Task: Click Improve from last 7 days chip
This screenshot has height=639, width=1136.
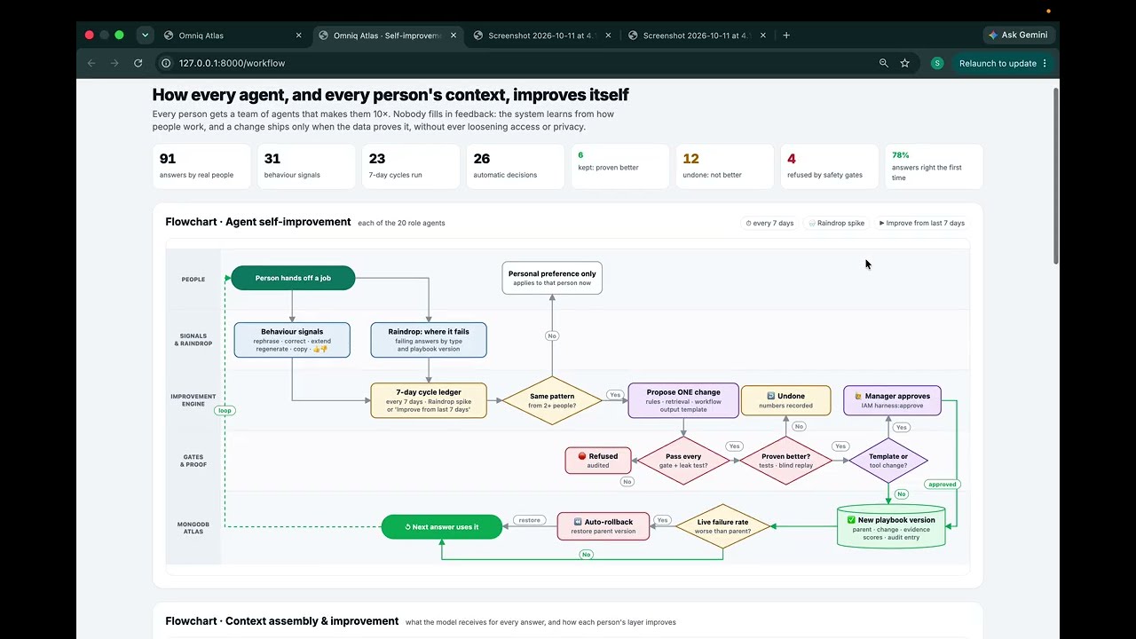Action: click(x=921, y=223)
